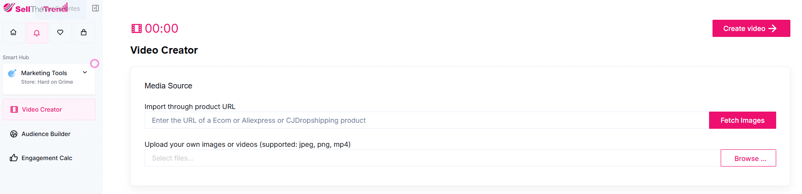Click the pink circle indicator near Smart Hub

(95, 64)
